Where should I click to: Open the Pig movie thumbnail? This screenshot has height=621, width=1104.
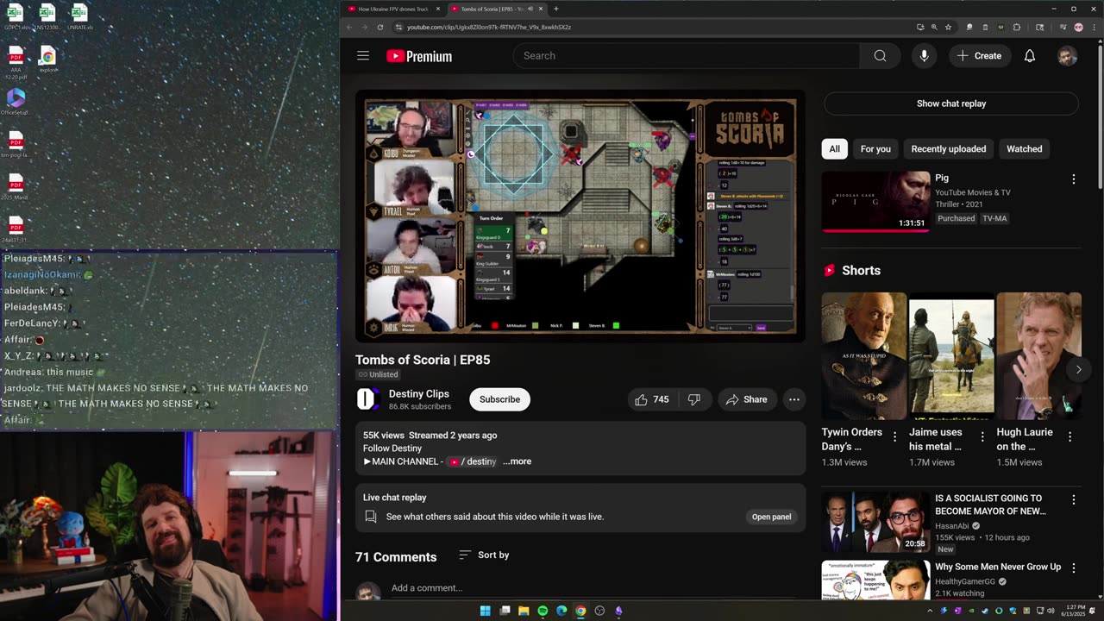(875, 202)
